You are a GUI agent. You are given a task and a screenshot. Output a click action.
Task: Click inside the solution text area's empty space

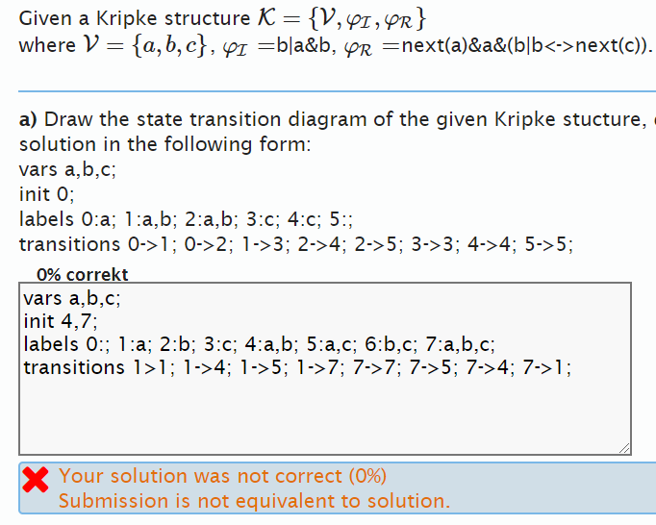coord(325,414)
